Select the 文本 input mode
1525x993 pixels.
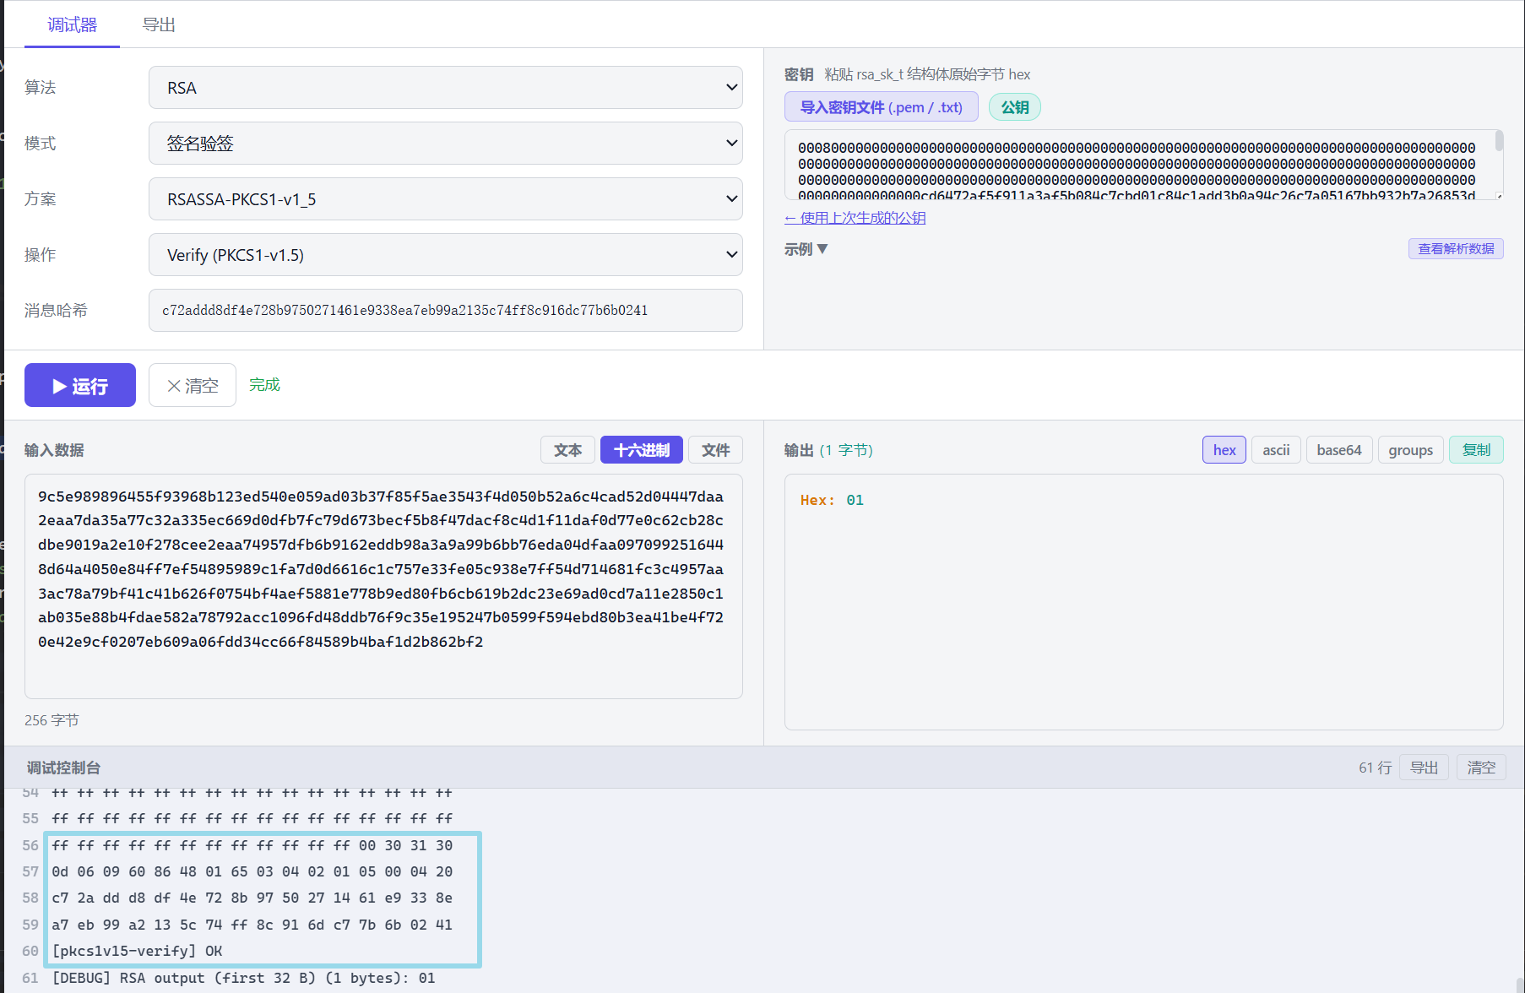point(567,450)
